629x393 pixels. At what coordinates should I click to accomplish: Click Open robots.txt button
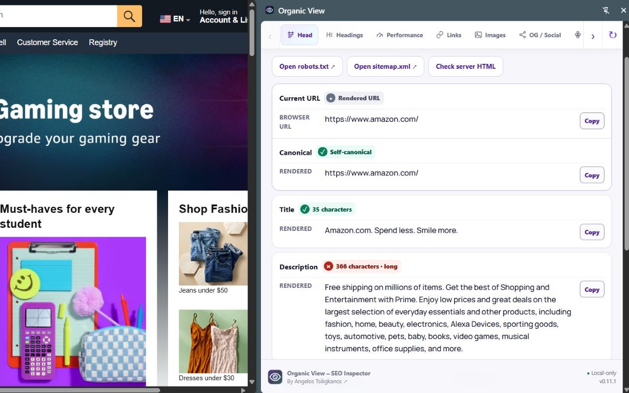click(x=307, y=66)
